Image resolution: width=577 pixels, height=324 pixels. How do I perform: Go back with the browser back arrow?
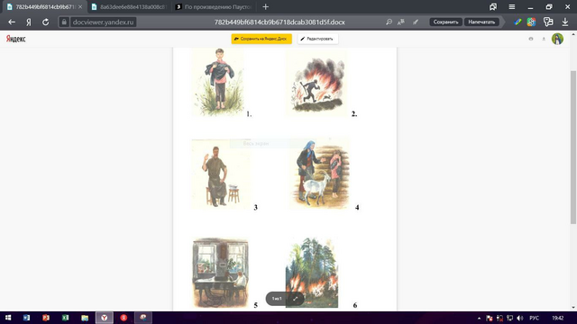[12, 22]
